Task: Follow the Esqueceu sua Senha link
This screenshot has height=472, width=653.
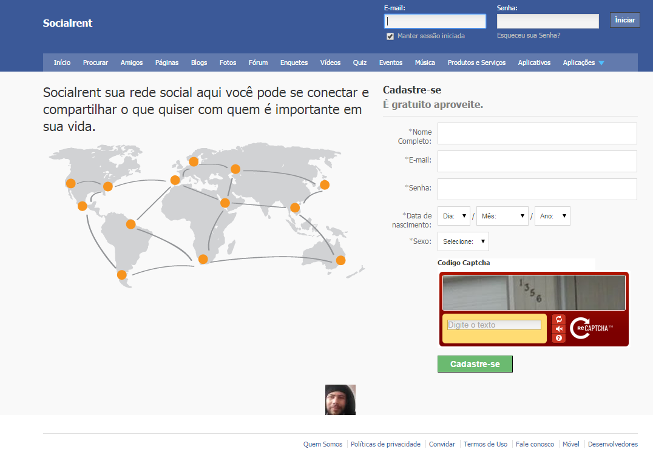Action: point(528,35)
